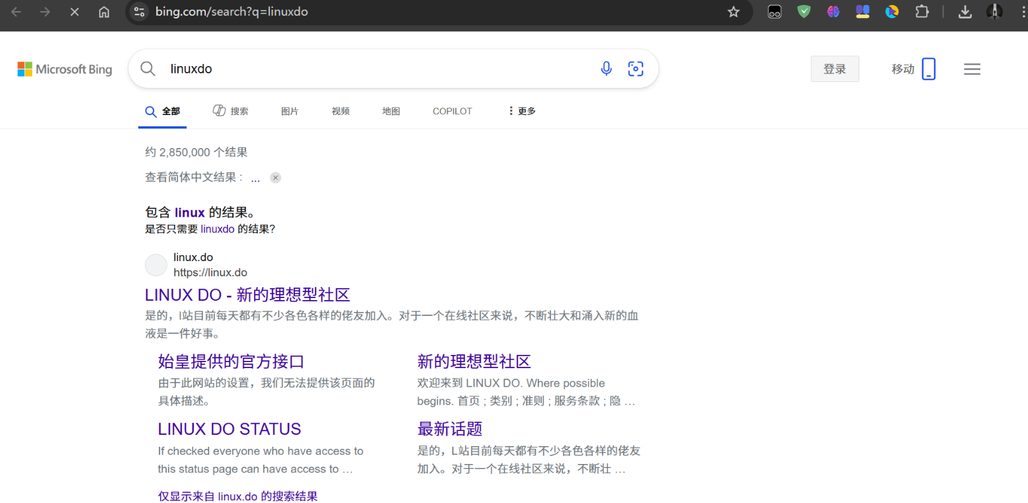Open visual search camera icon
Viewport: 1028px width, 503px height.
point(636,69)
